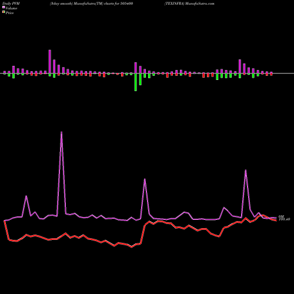The width and height of the screenshot is (294, 294).
Task: Click the 'Price' legend label
Action: (9, 13)
